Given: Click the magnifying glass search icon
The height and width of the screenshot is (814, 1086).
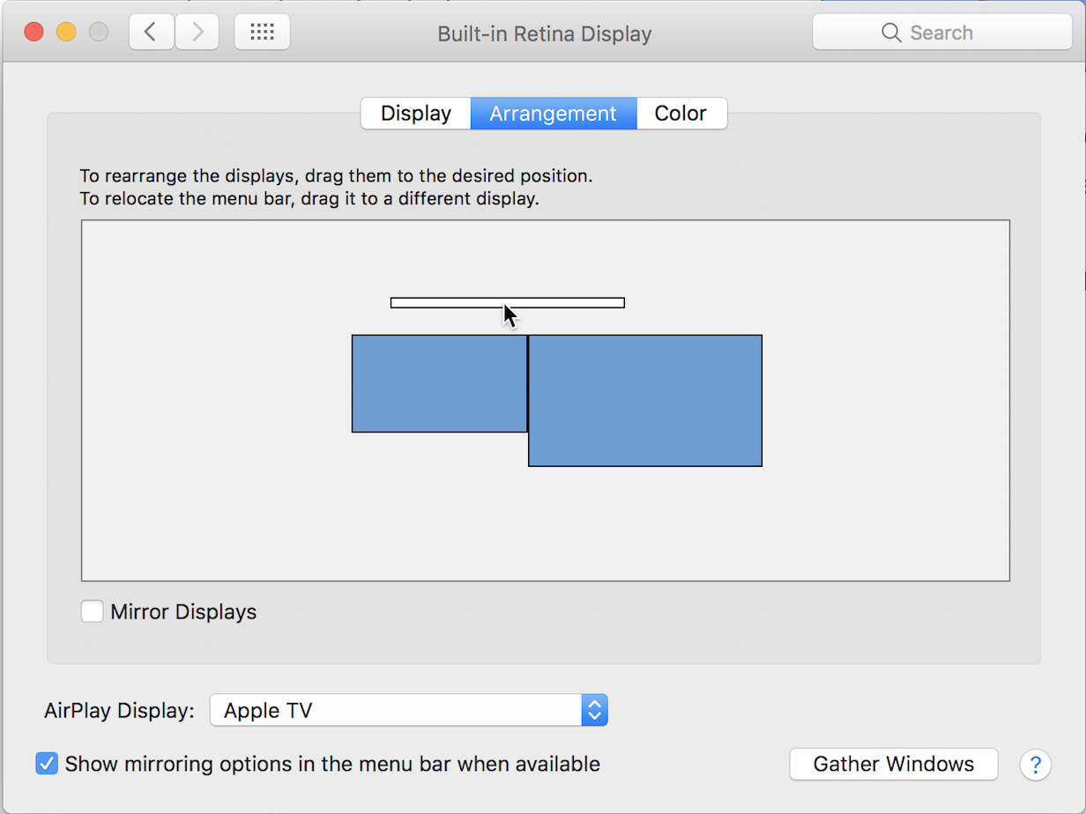Looking at the screenshot, I should [x=891, y=33].
